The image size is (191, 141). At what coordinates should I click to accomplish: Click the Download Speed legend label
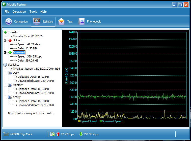pyautogui.click(x=112, y=121)
